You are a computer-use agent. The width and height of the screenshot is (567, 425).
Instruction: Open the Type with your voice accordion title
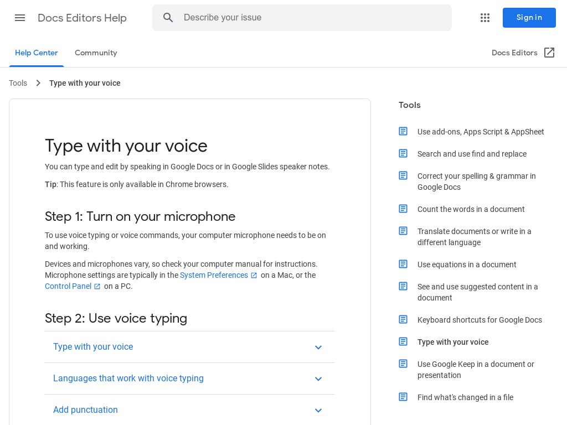tap(93, 346)
